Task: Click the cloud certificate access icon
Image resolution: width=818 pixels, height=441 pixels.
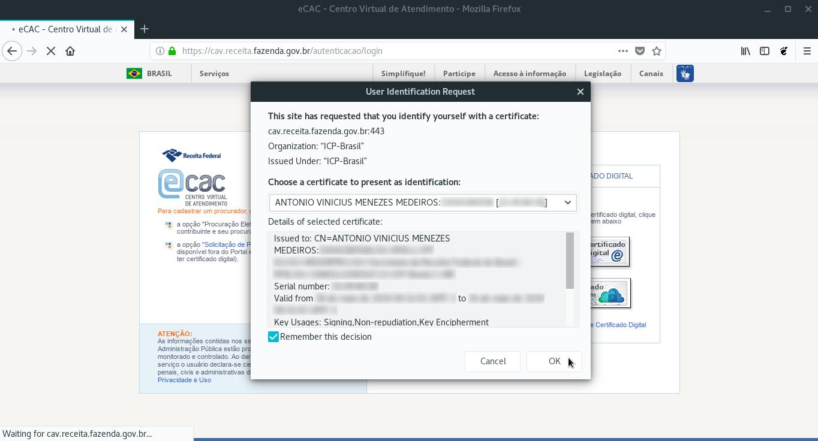Action: [611, 294]
